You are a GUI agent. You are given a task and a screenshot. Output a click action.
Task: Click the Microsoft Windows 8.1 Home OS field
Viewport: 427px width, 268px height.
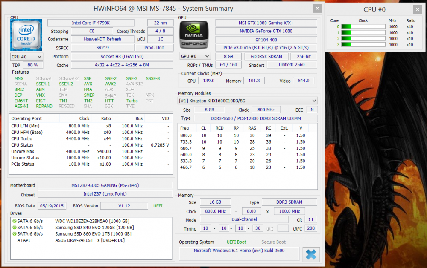[239, 251]
